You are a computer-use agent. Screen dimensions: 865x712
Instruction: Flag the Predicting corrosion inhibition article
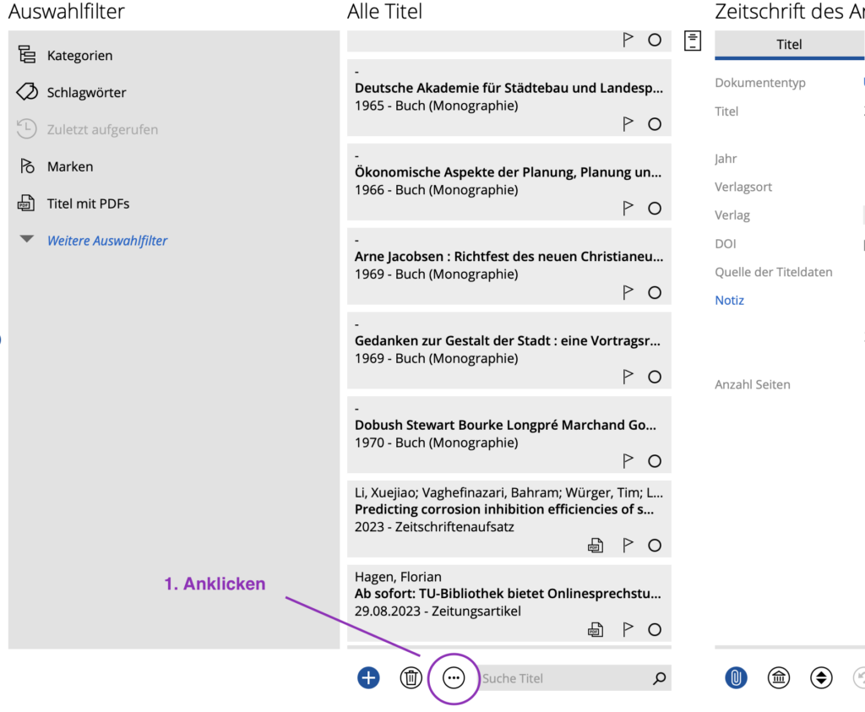(628, 545)
